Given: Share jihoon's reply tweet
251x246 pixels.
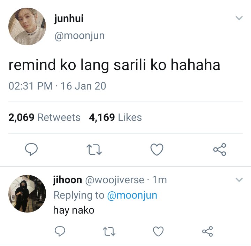Looking at the screenshot, I should pyautogui.click(x=207, y=231).
